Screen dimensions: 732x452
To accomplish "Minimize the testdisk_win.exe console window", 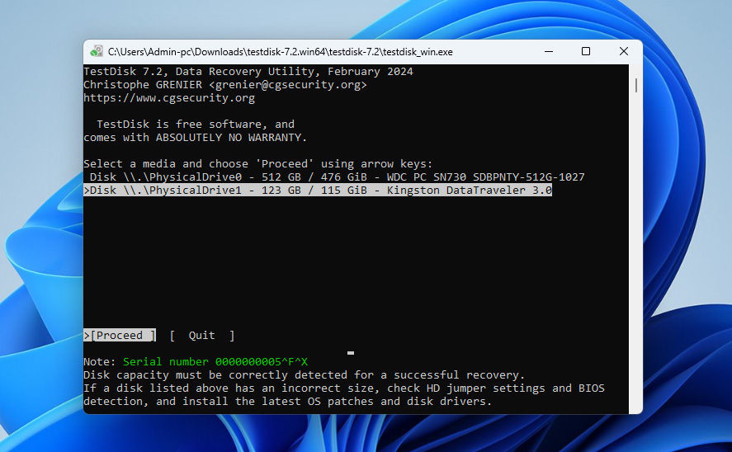I will tap(547, 51).
